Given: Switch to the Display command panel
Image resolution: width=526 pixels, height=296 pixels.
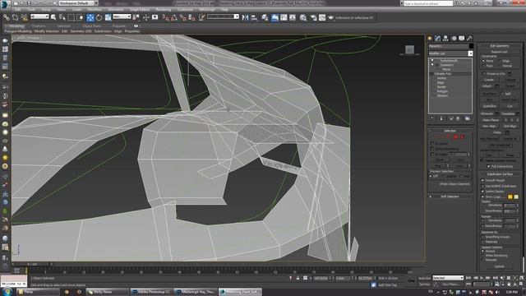Looking at the screenshot, I should point(462,39).
